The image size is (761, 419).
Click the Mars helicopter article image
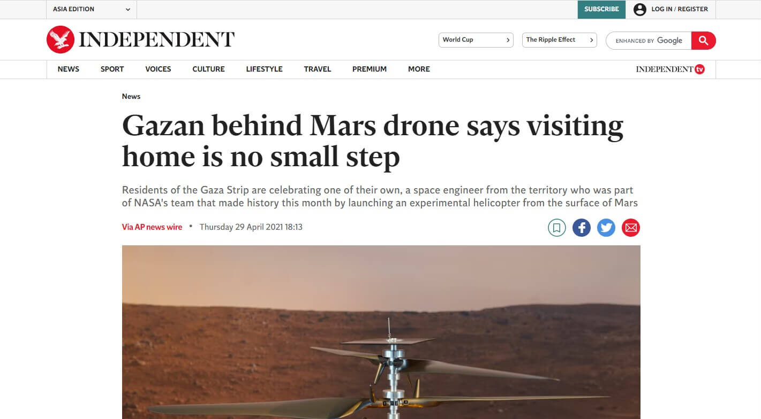tap(381, 332)
